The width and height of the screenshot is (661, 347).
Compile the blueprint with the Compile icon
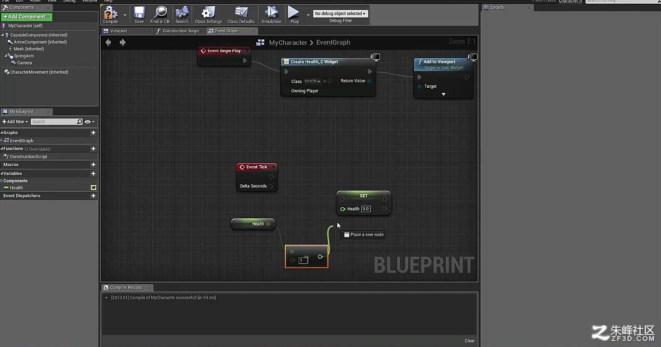click(x=111, y=15)
